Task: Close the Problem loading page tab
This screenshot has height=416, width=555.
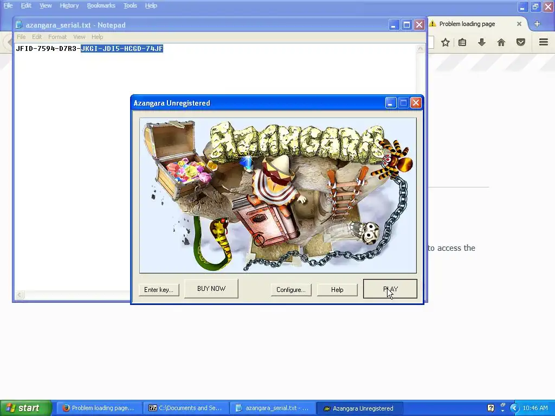Action: pos(519,24)
